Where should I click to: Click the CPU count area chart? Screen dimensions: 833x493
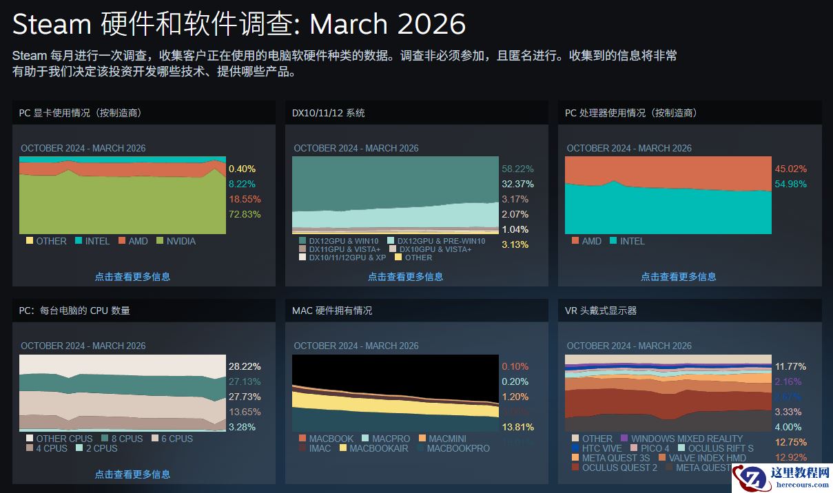(123, 393)
